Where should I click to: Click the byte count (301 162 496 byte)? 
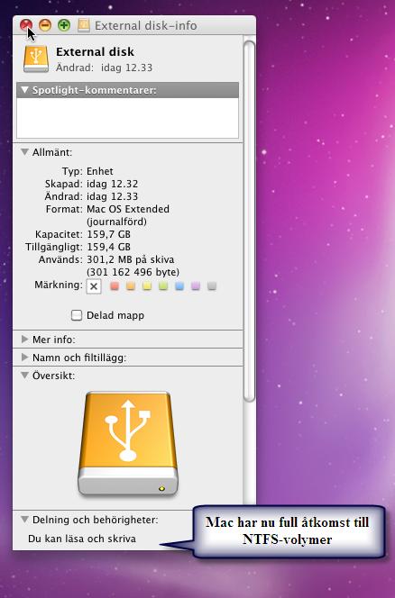(x=133, y=272)
